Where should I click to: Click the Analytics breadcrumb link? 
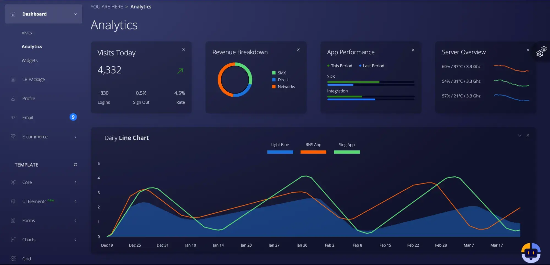(x=141, y=7)
